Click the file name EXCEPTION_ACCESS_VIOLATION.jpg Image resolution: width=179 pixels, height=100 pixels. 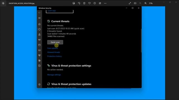[x=22, y=3]
